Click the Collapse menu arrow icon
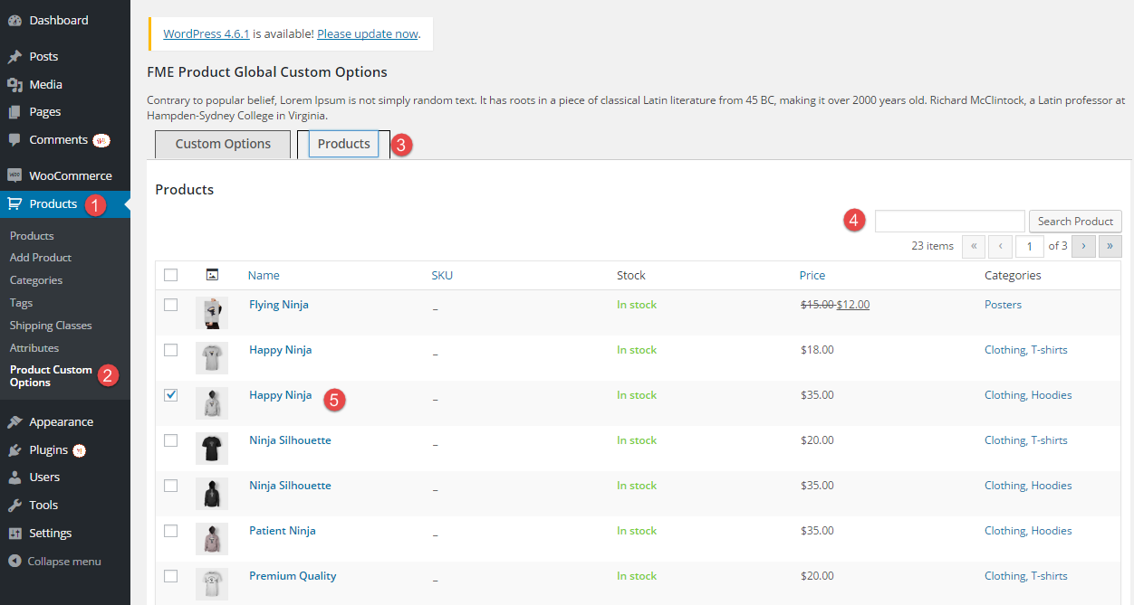Viewport: 1134px width, 605px height. [x=14, y=561]
